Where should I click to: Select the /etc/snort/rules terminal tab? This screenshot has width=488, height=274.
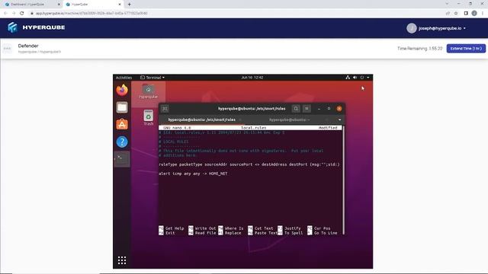click(201, 119)
